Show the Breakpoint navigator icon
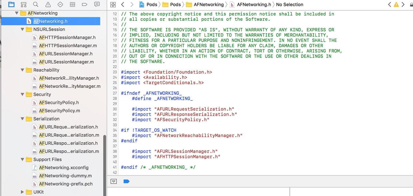 tap(85, 4)
